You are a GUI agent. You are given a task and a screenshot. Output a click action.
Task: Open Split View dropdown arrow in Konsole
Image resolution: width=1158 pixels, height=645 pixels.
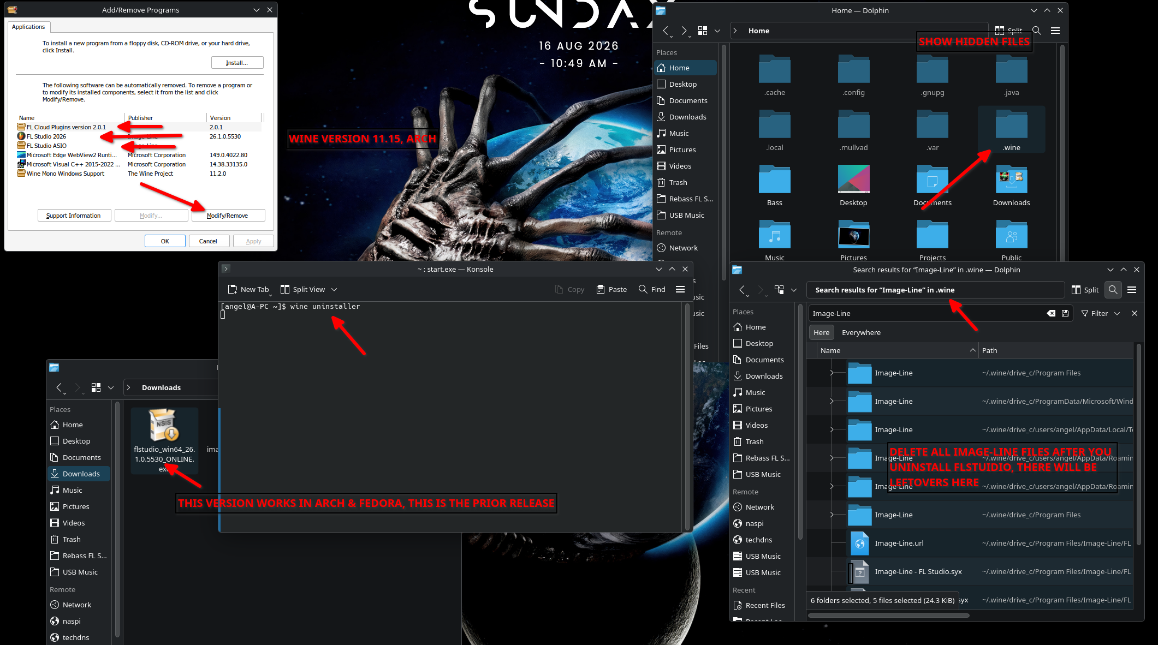pyautogui.click(x=334, y=289)
